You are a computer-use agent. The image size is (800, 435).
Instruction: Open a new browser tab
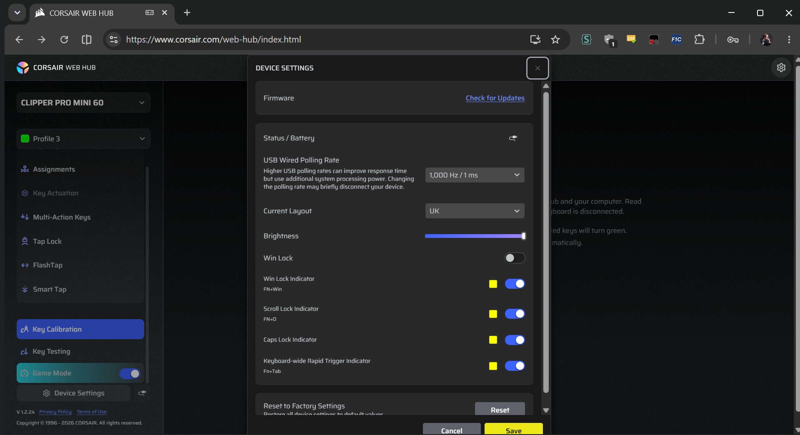pyautogui.click(x=187, y=12)
